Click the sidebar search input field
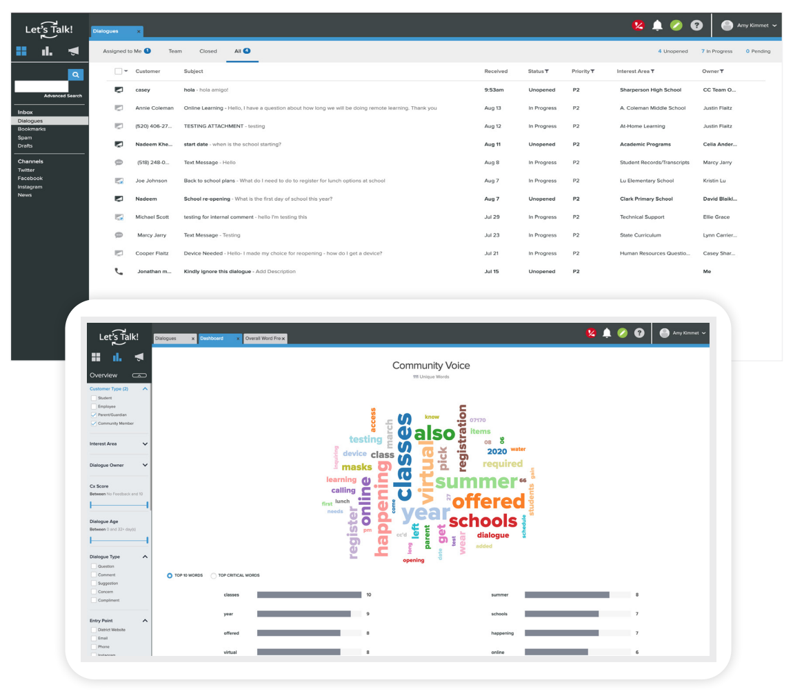This screenshot has width=793, height=698. (x=41, y=87)
